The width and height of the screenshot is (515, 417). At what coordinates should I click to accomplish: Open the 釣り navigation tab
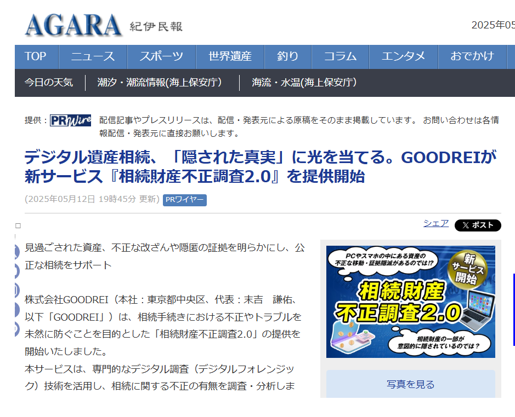[288, 56]
